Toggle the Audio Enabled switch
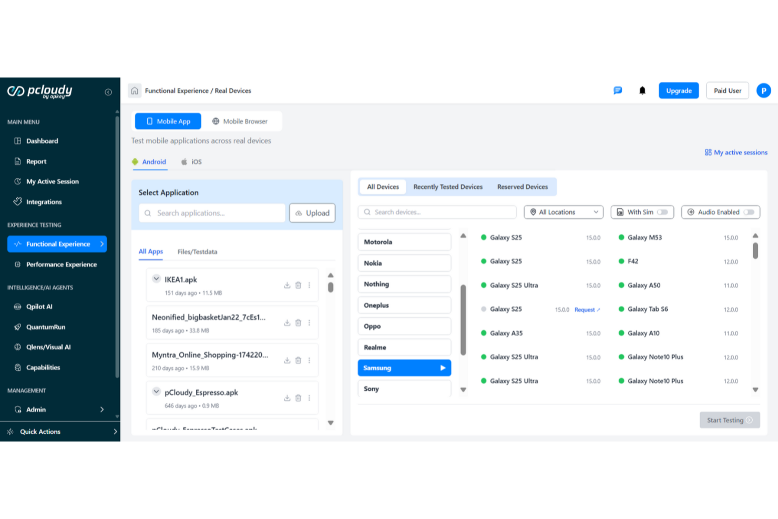 (x=749, y=212)
